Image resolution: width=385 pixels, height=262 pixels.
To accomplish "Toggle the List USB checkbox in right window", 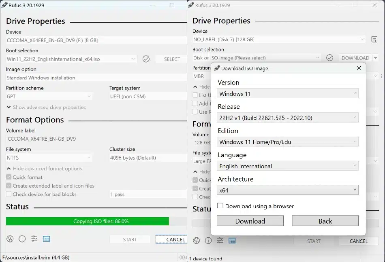I will point(195,95).
